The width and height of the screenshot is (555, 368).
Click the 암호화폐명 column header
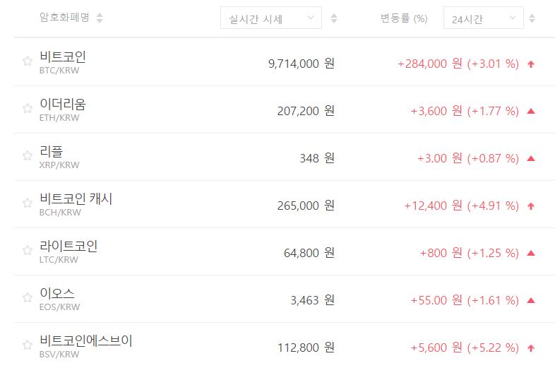64,18
